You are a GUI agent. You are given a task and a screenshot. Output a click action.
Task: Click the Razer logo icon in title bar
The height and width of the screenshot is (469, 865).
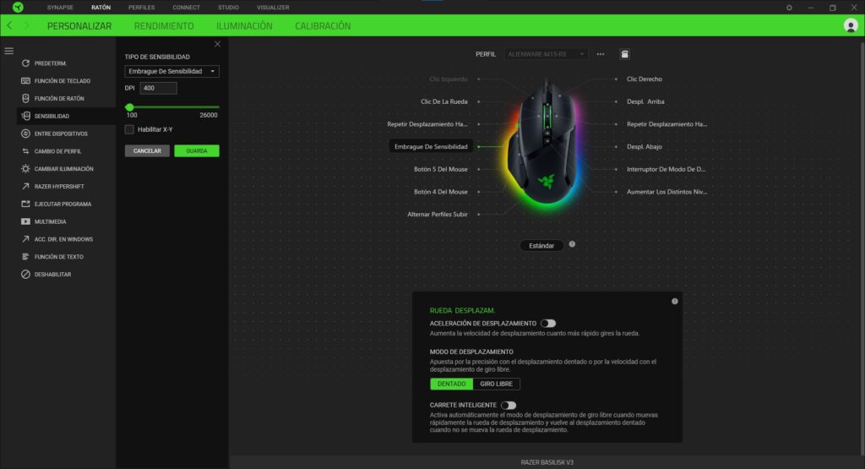tap(18, 8)
